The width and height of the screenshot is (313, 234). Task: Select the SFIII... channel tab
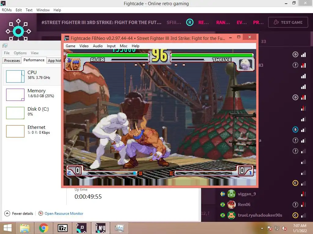coord(174,23)
